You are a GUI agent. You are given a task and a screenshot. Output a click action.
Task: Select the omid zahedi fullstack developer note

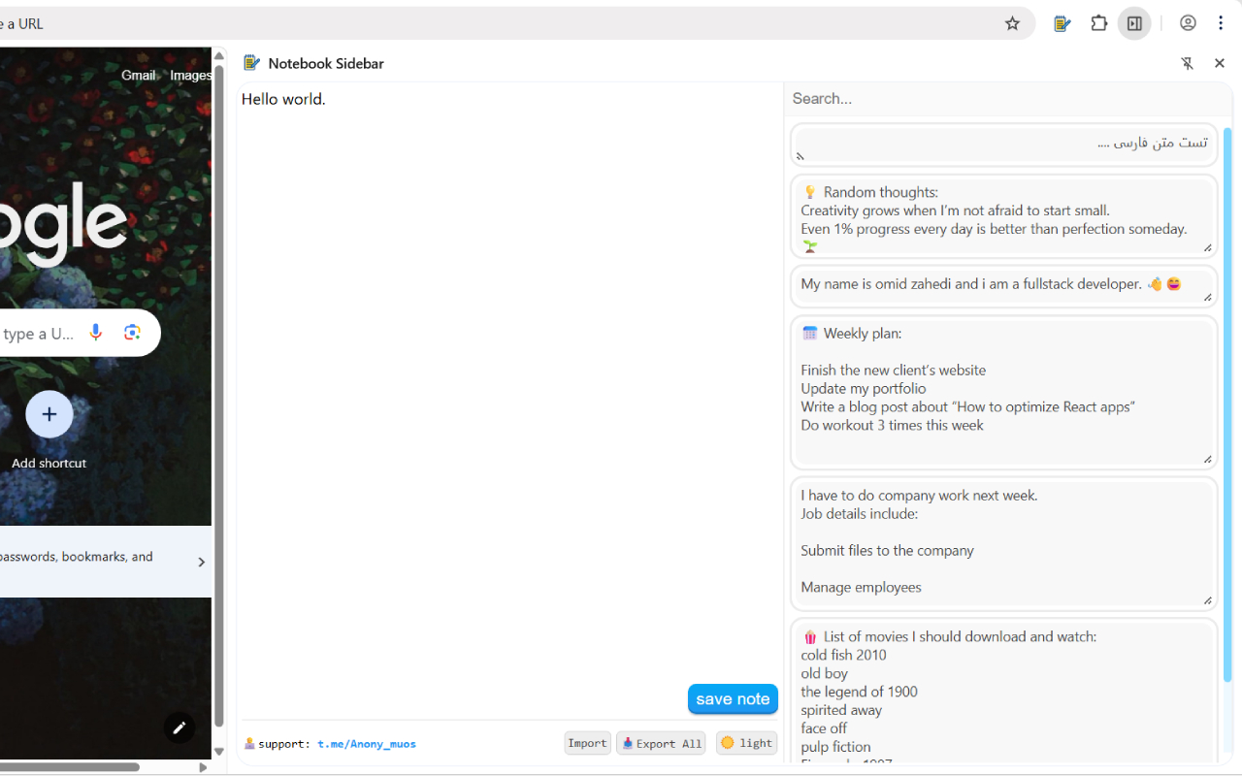coord(1003,285)
